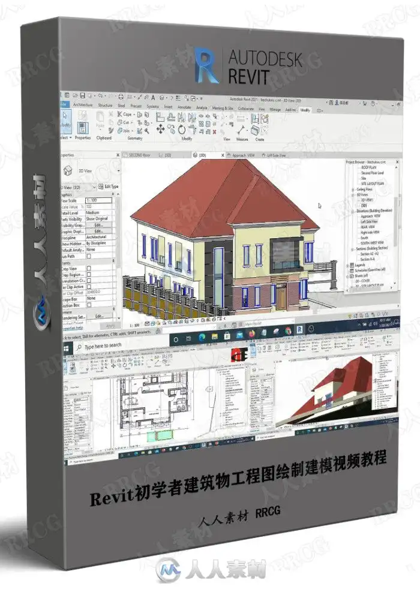The height and width of the screenshot is (589, 420).
Task: Collapse the Camera properties group
Action: pos(113,309)
